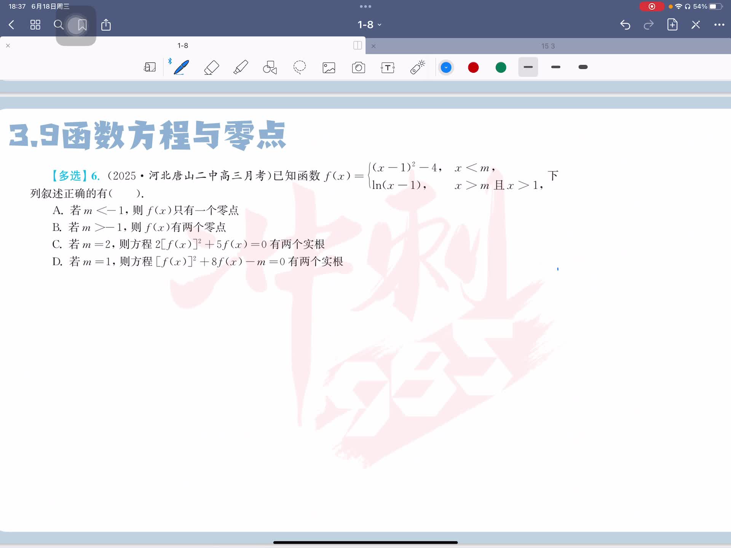Select the 1-8 document tab
The image size is (731, 548).
coord(183,45)
